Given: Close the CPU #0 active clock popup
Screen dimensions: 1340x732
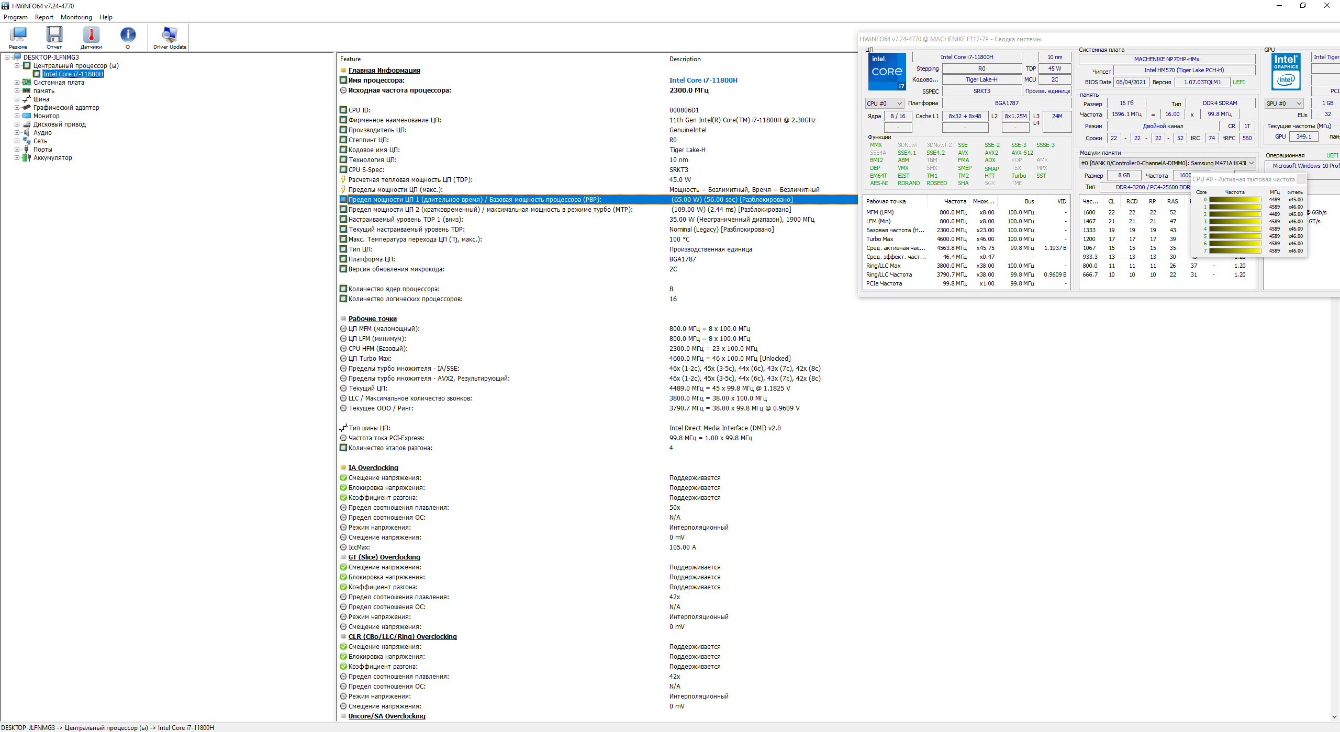Looking at the screenshot, I should 1301,179.
